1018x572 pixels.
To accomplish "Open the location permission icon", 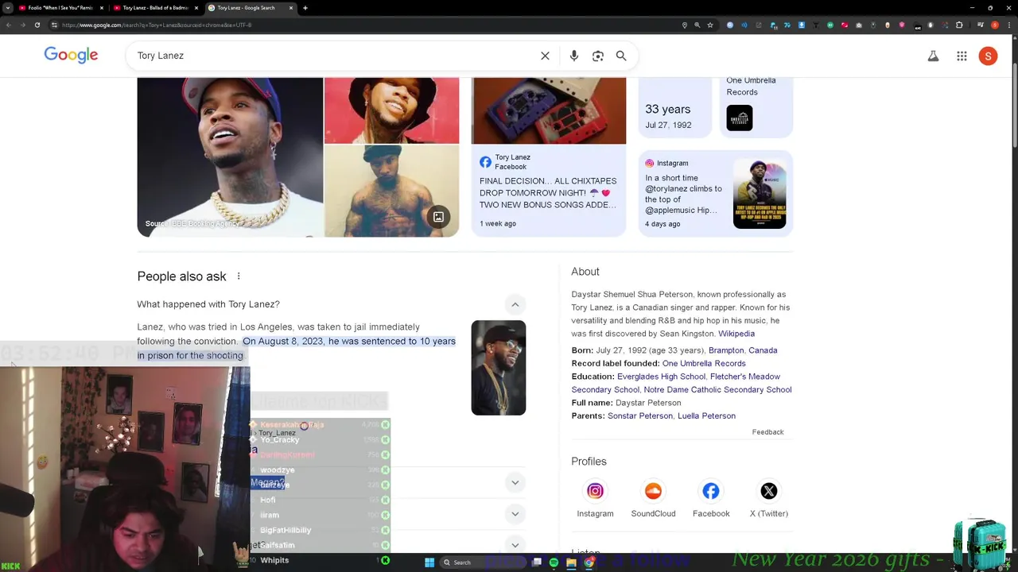I will point(684,25).
